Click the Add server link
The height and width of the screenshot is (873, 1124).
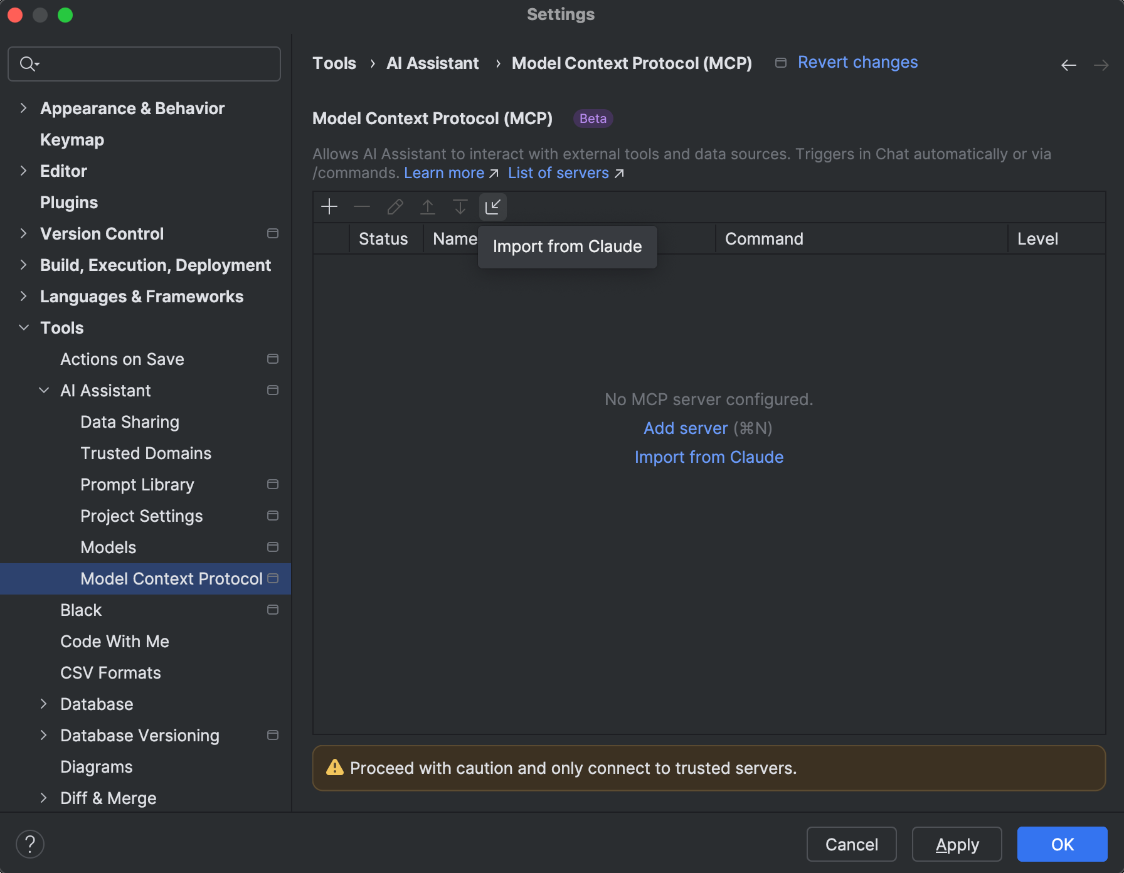point(686,428)
